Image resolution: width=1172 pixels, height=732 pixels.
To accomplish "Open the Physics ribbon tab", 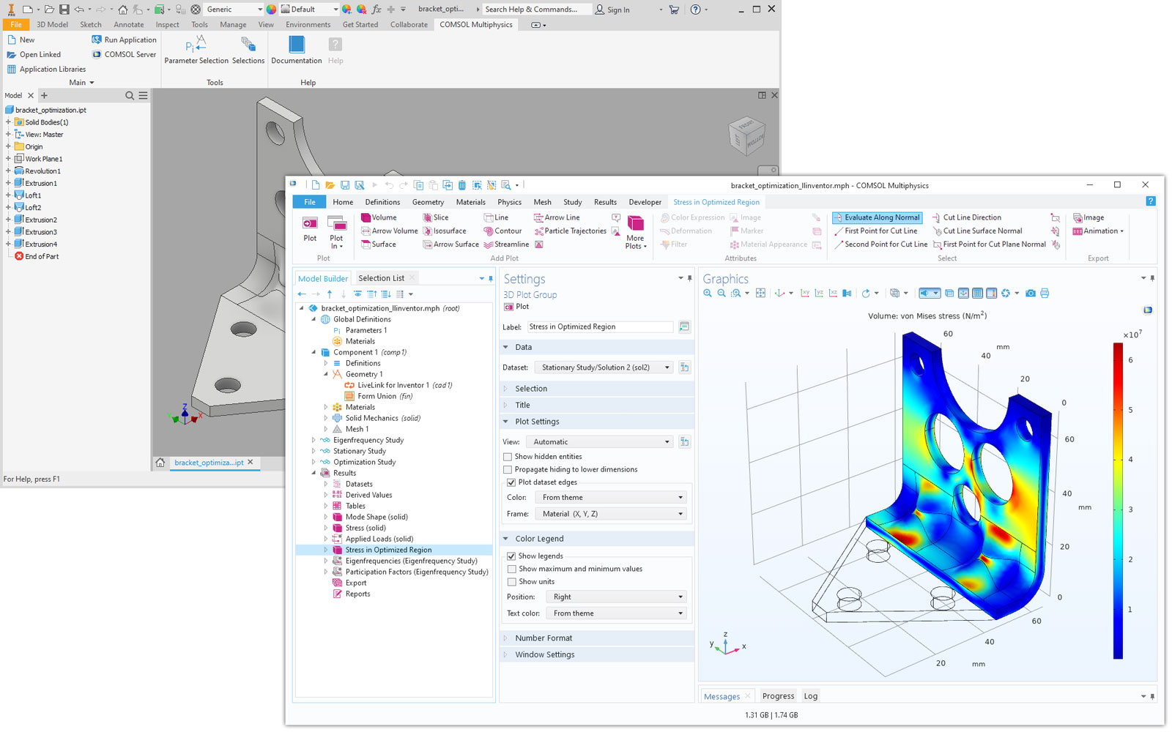I will [509, 202].
